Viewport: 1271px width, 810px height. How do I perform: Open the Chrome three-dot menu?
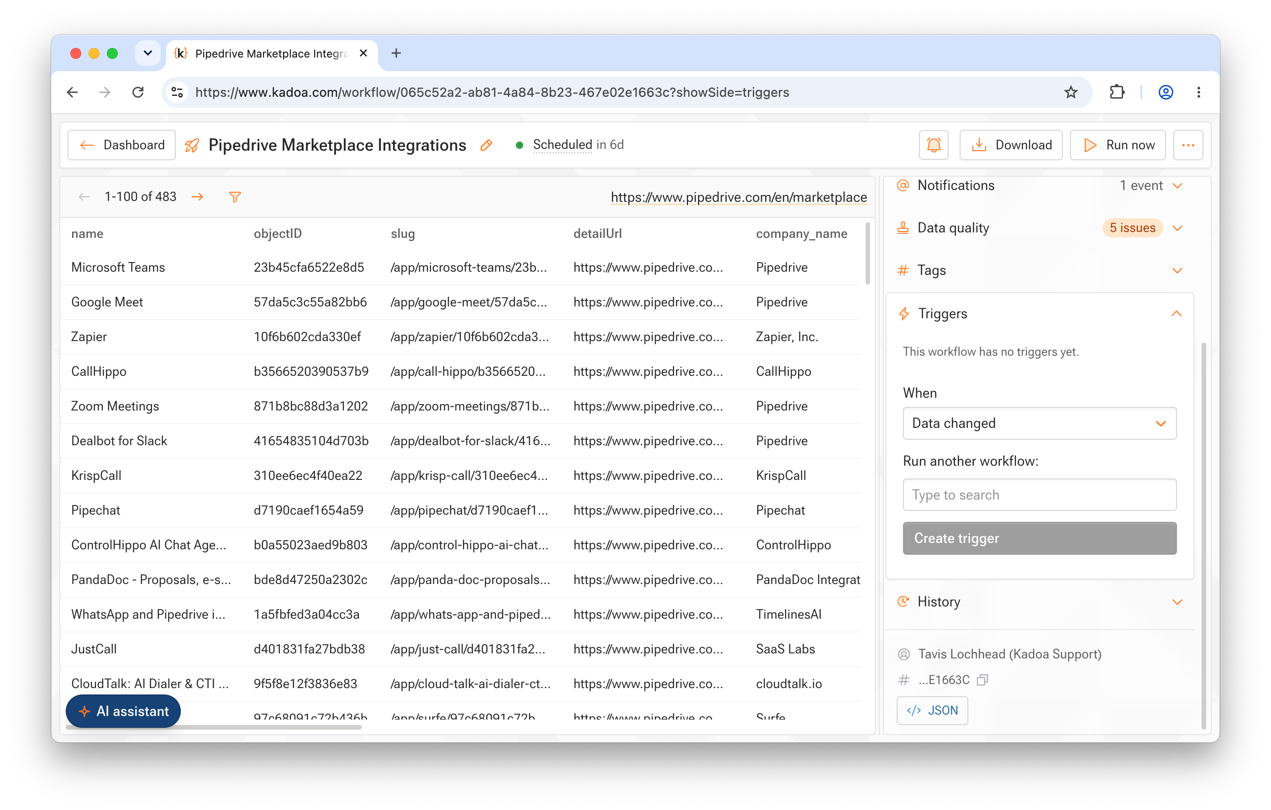pos(1199,92)
